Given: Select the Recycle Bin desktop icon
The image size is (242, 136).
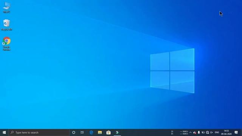Looking at the screenshot, I should click(x=6, y=25).
